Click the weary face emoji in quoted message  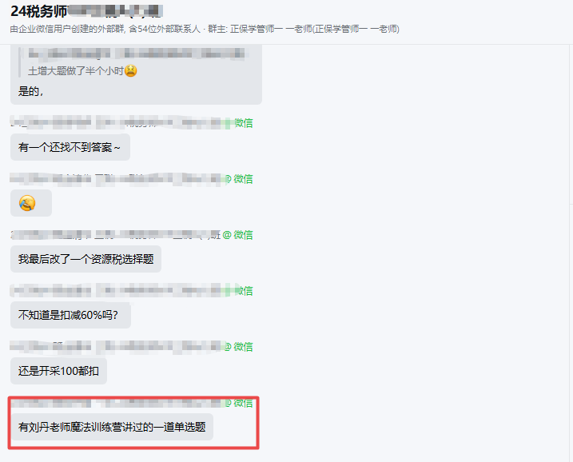point(131,70)
